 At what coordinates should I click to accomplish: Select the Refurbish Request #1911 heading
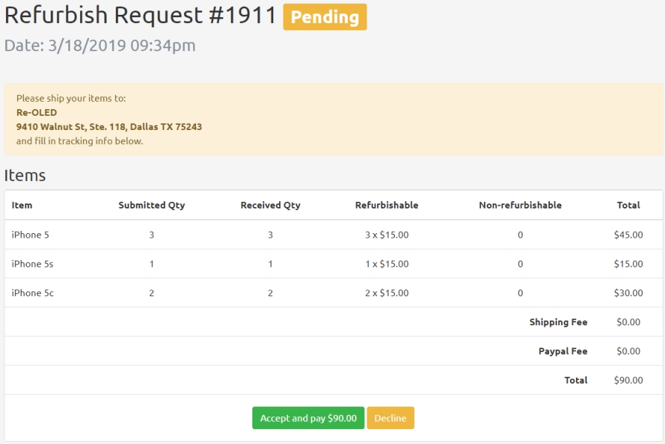pos(140,16)
